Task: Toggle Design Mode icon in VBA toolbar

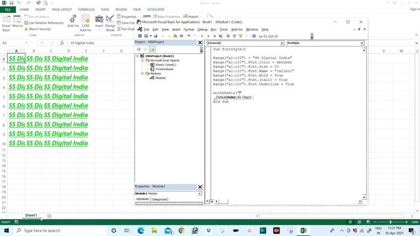Action: pos(220,36)
